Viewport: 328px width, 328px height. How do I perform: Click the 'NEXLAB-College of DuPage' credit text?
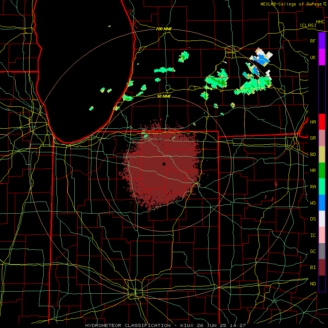coord(291,4)
